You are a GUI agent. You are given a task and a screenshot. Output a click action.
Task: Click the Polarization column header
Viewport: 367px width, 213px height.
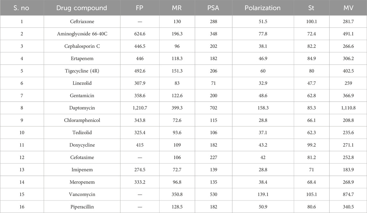click(x=263, y=8)
